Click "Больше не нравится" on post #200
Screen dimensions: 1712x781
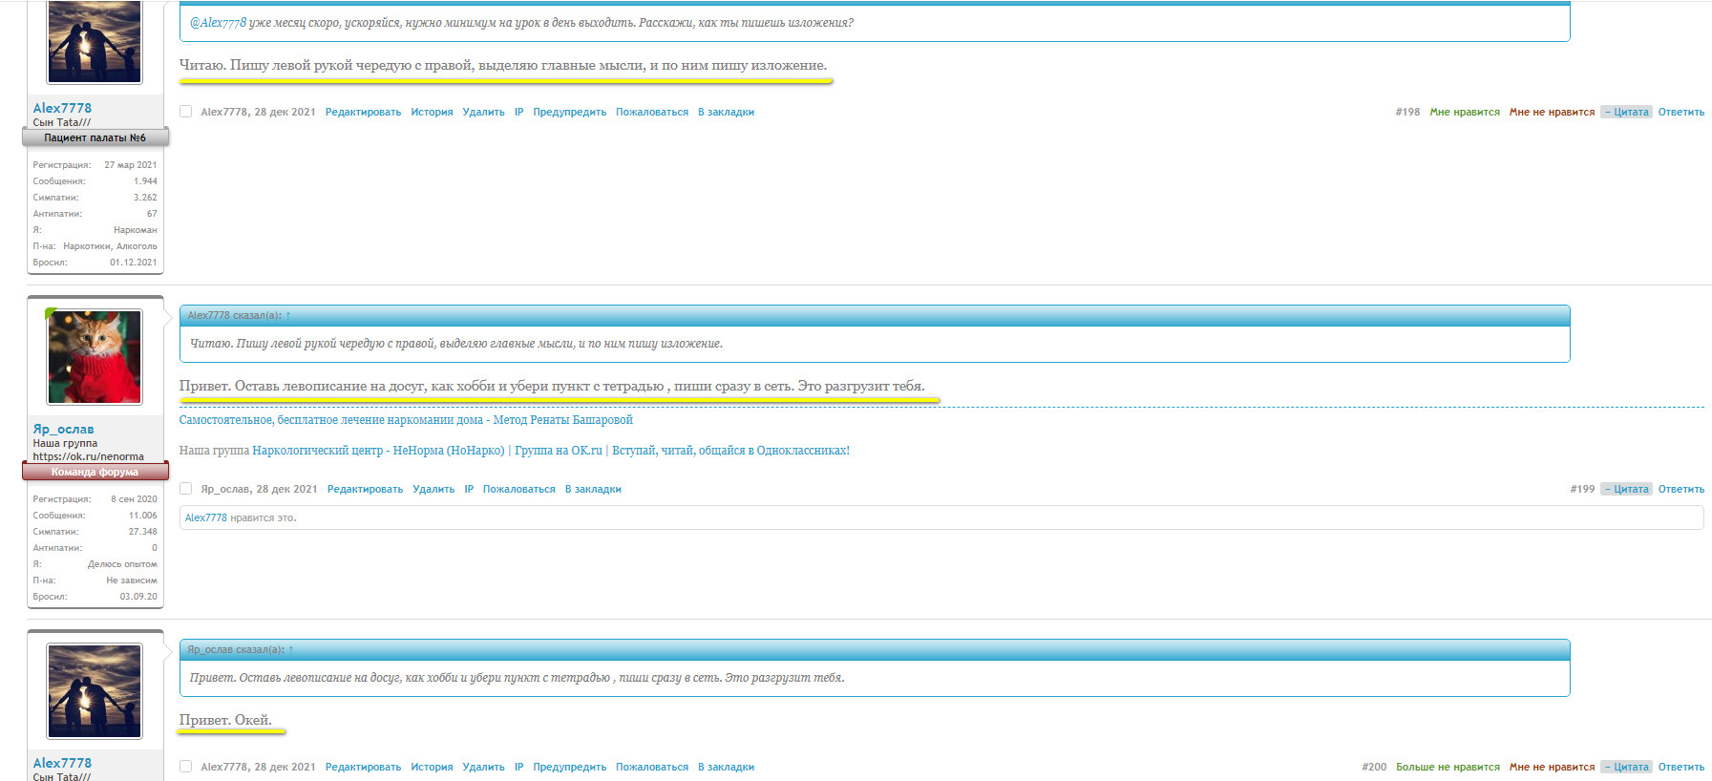click(1448, 767)
